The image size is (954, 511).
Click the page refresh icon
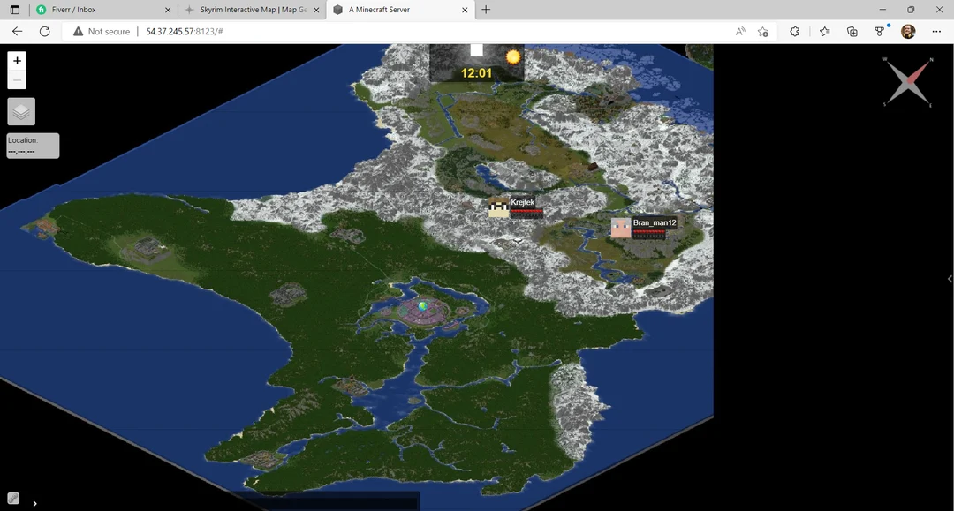pos(45,31)
